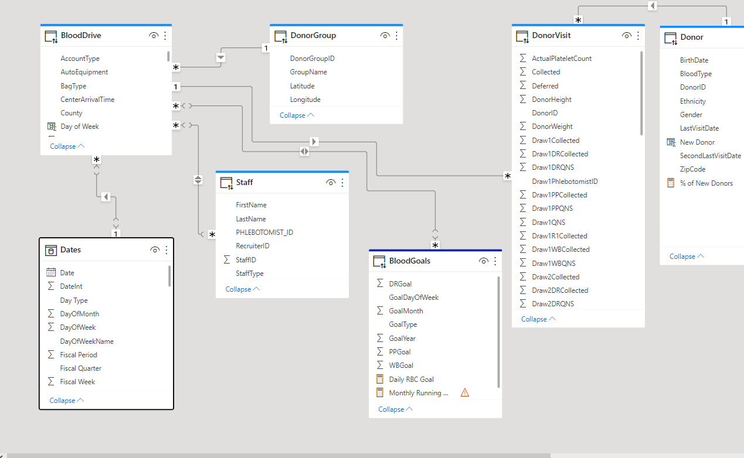Open the DonorVisit table's more options menu

click(638, 36)
